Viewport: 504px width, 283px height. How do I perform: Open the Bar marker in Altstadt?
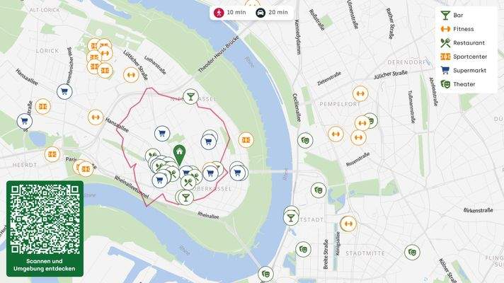point(291,218)
